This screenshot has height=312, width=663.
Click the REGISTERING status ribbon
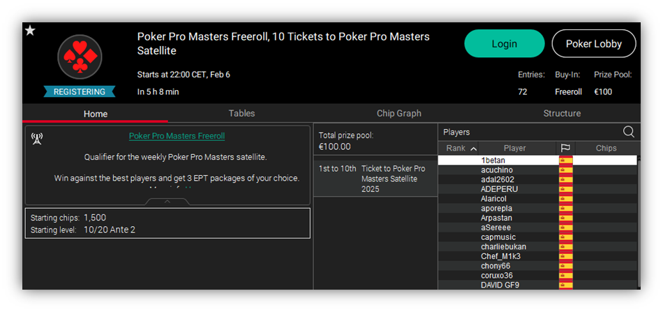click(x=80, y=91)
